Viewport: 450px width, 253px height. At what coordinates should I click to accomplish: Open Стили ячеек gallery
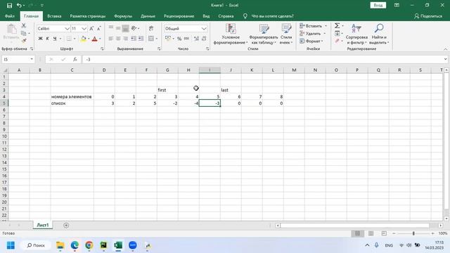coord(286,34)
